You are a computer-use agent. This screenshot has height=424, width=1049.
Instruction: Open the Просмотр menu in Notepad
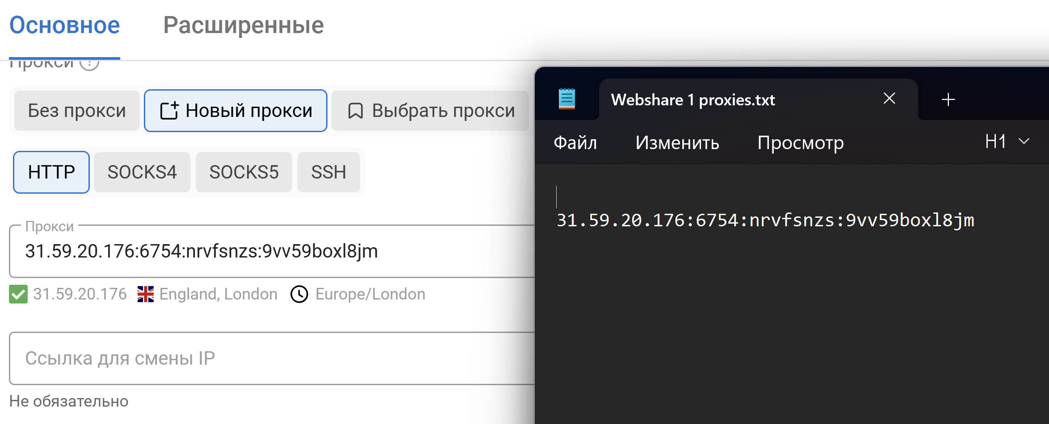coord(801,142)
